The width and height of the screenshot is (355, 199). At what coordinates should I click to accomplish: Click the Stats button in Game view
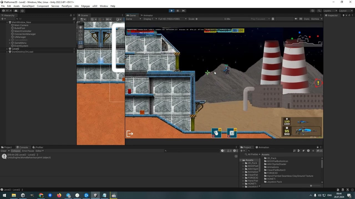coord(306,19)
